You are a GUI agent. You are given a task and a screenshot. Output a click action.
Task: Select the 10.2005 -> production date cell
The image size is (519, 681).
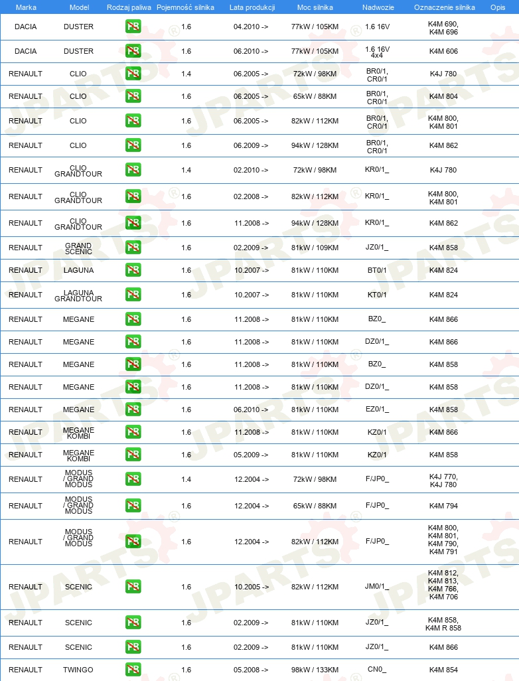pos(251,587)
